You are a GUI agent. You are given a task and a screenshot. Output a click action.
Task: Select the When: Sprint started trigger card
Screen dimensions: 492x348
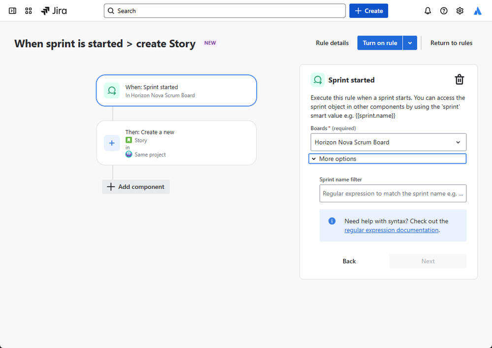tap(176, 91)
